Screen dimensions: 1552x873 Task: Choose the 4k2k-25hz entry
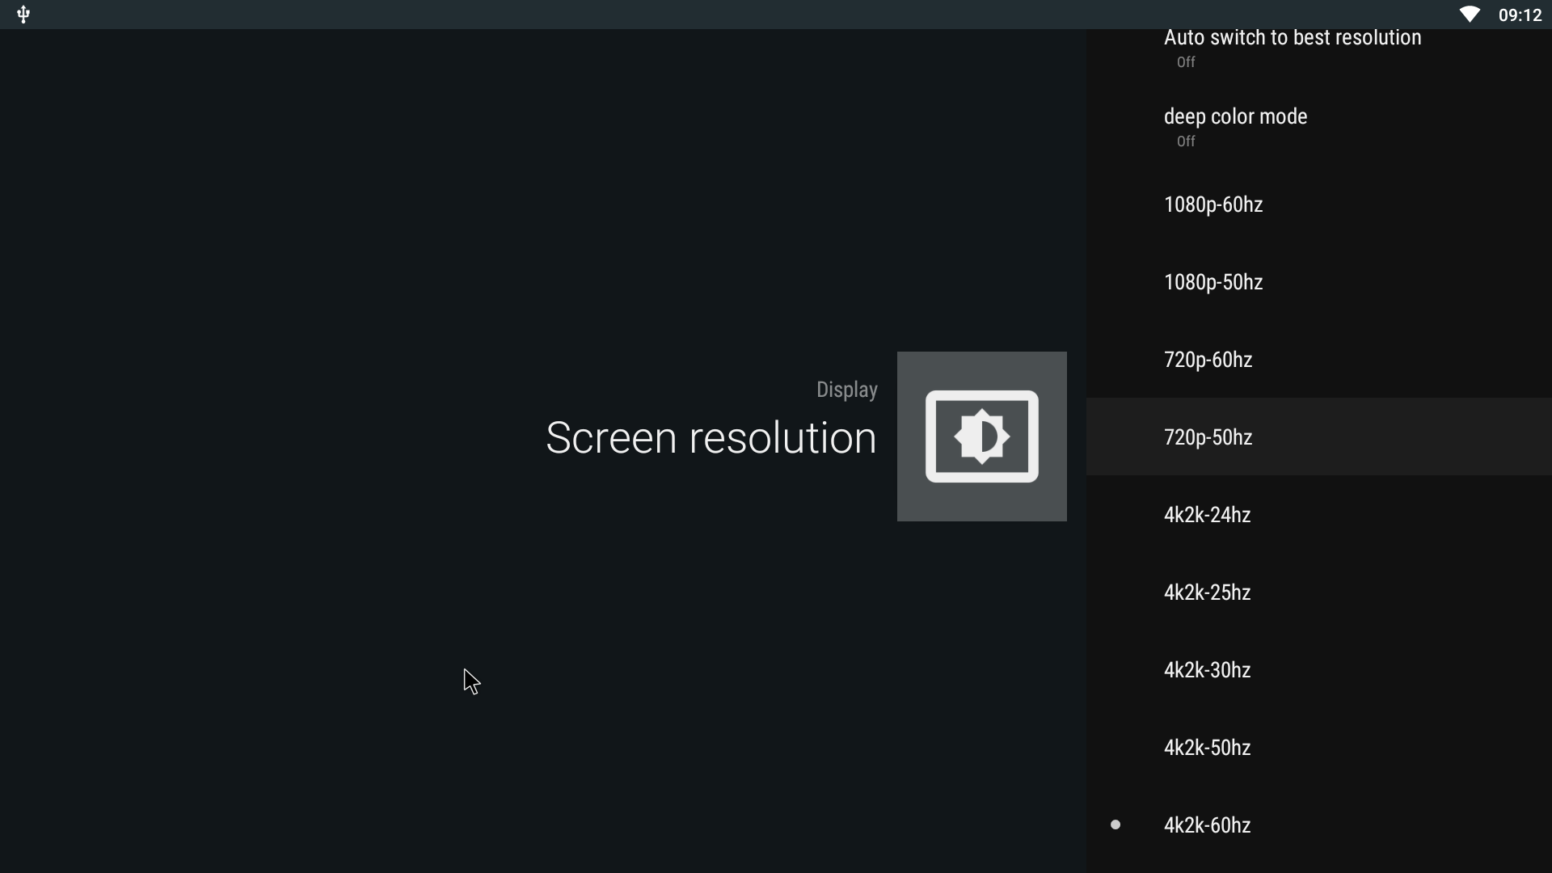coord(1319,593)
